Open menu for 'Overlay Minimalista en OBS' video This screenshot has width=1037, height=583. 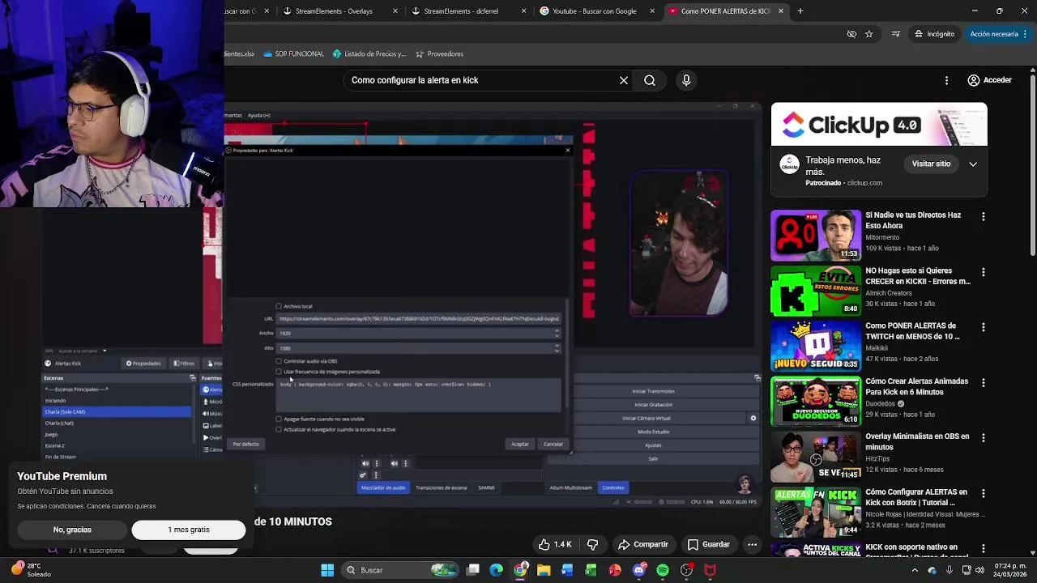[983, 438]
